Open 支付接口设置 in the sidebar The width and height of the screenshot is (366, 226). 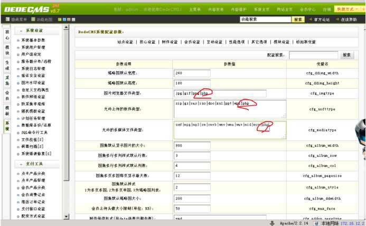point(33,209)
